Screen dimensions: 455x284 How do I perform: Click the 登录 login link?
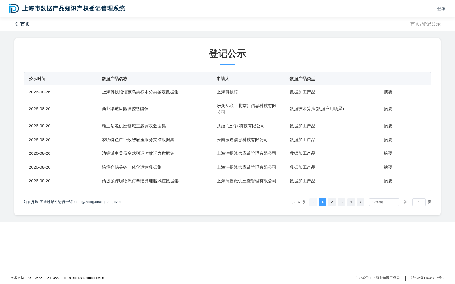pyautogui.click(x=441, y=9)
